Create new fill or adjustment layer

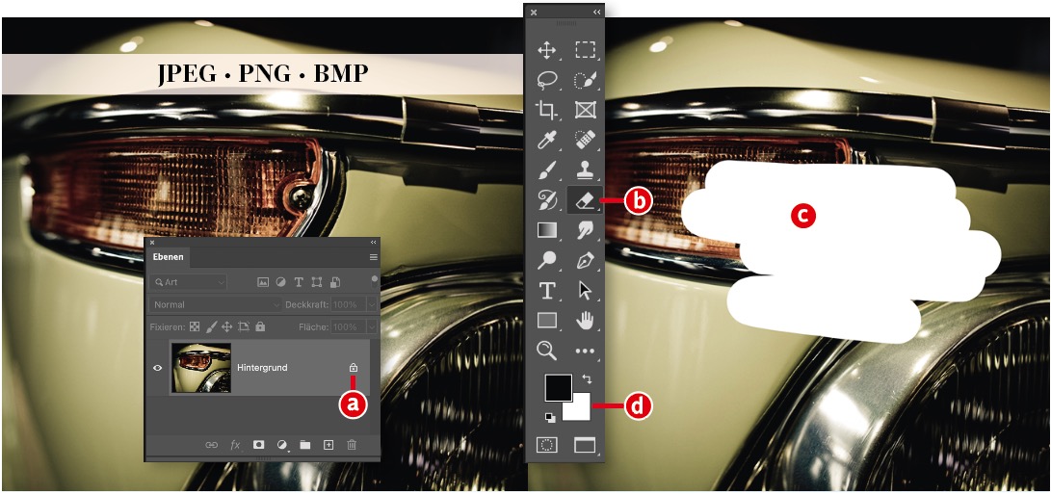coord(282,445)
